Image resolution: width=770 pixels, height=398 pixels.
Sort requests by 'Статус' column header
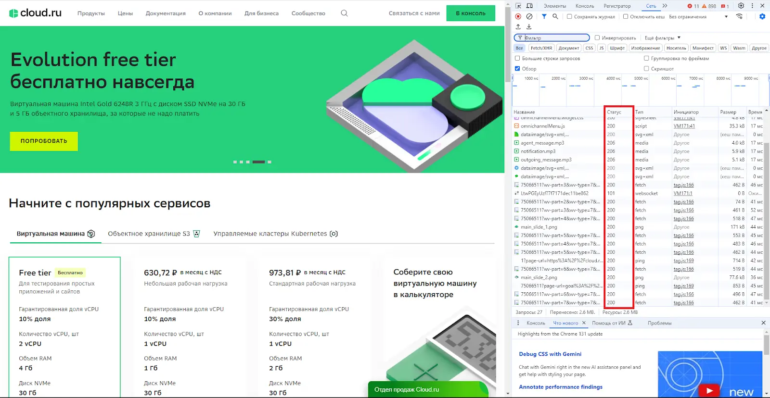pyautogui.click(x=618, y=112)
